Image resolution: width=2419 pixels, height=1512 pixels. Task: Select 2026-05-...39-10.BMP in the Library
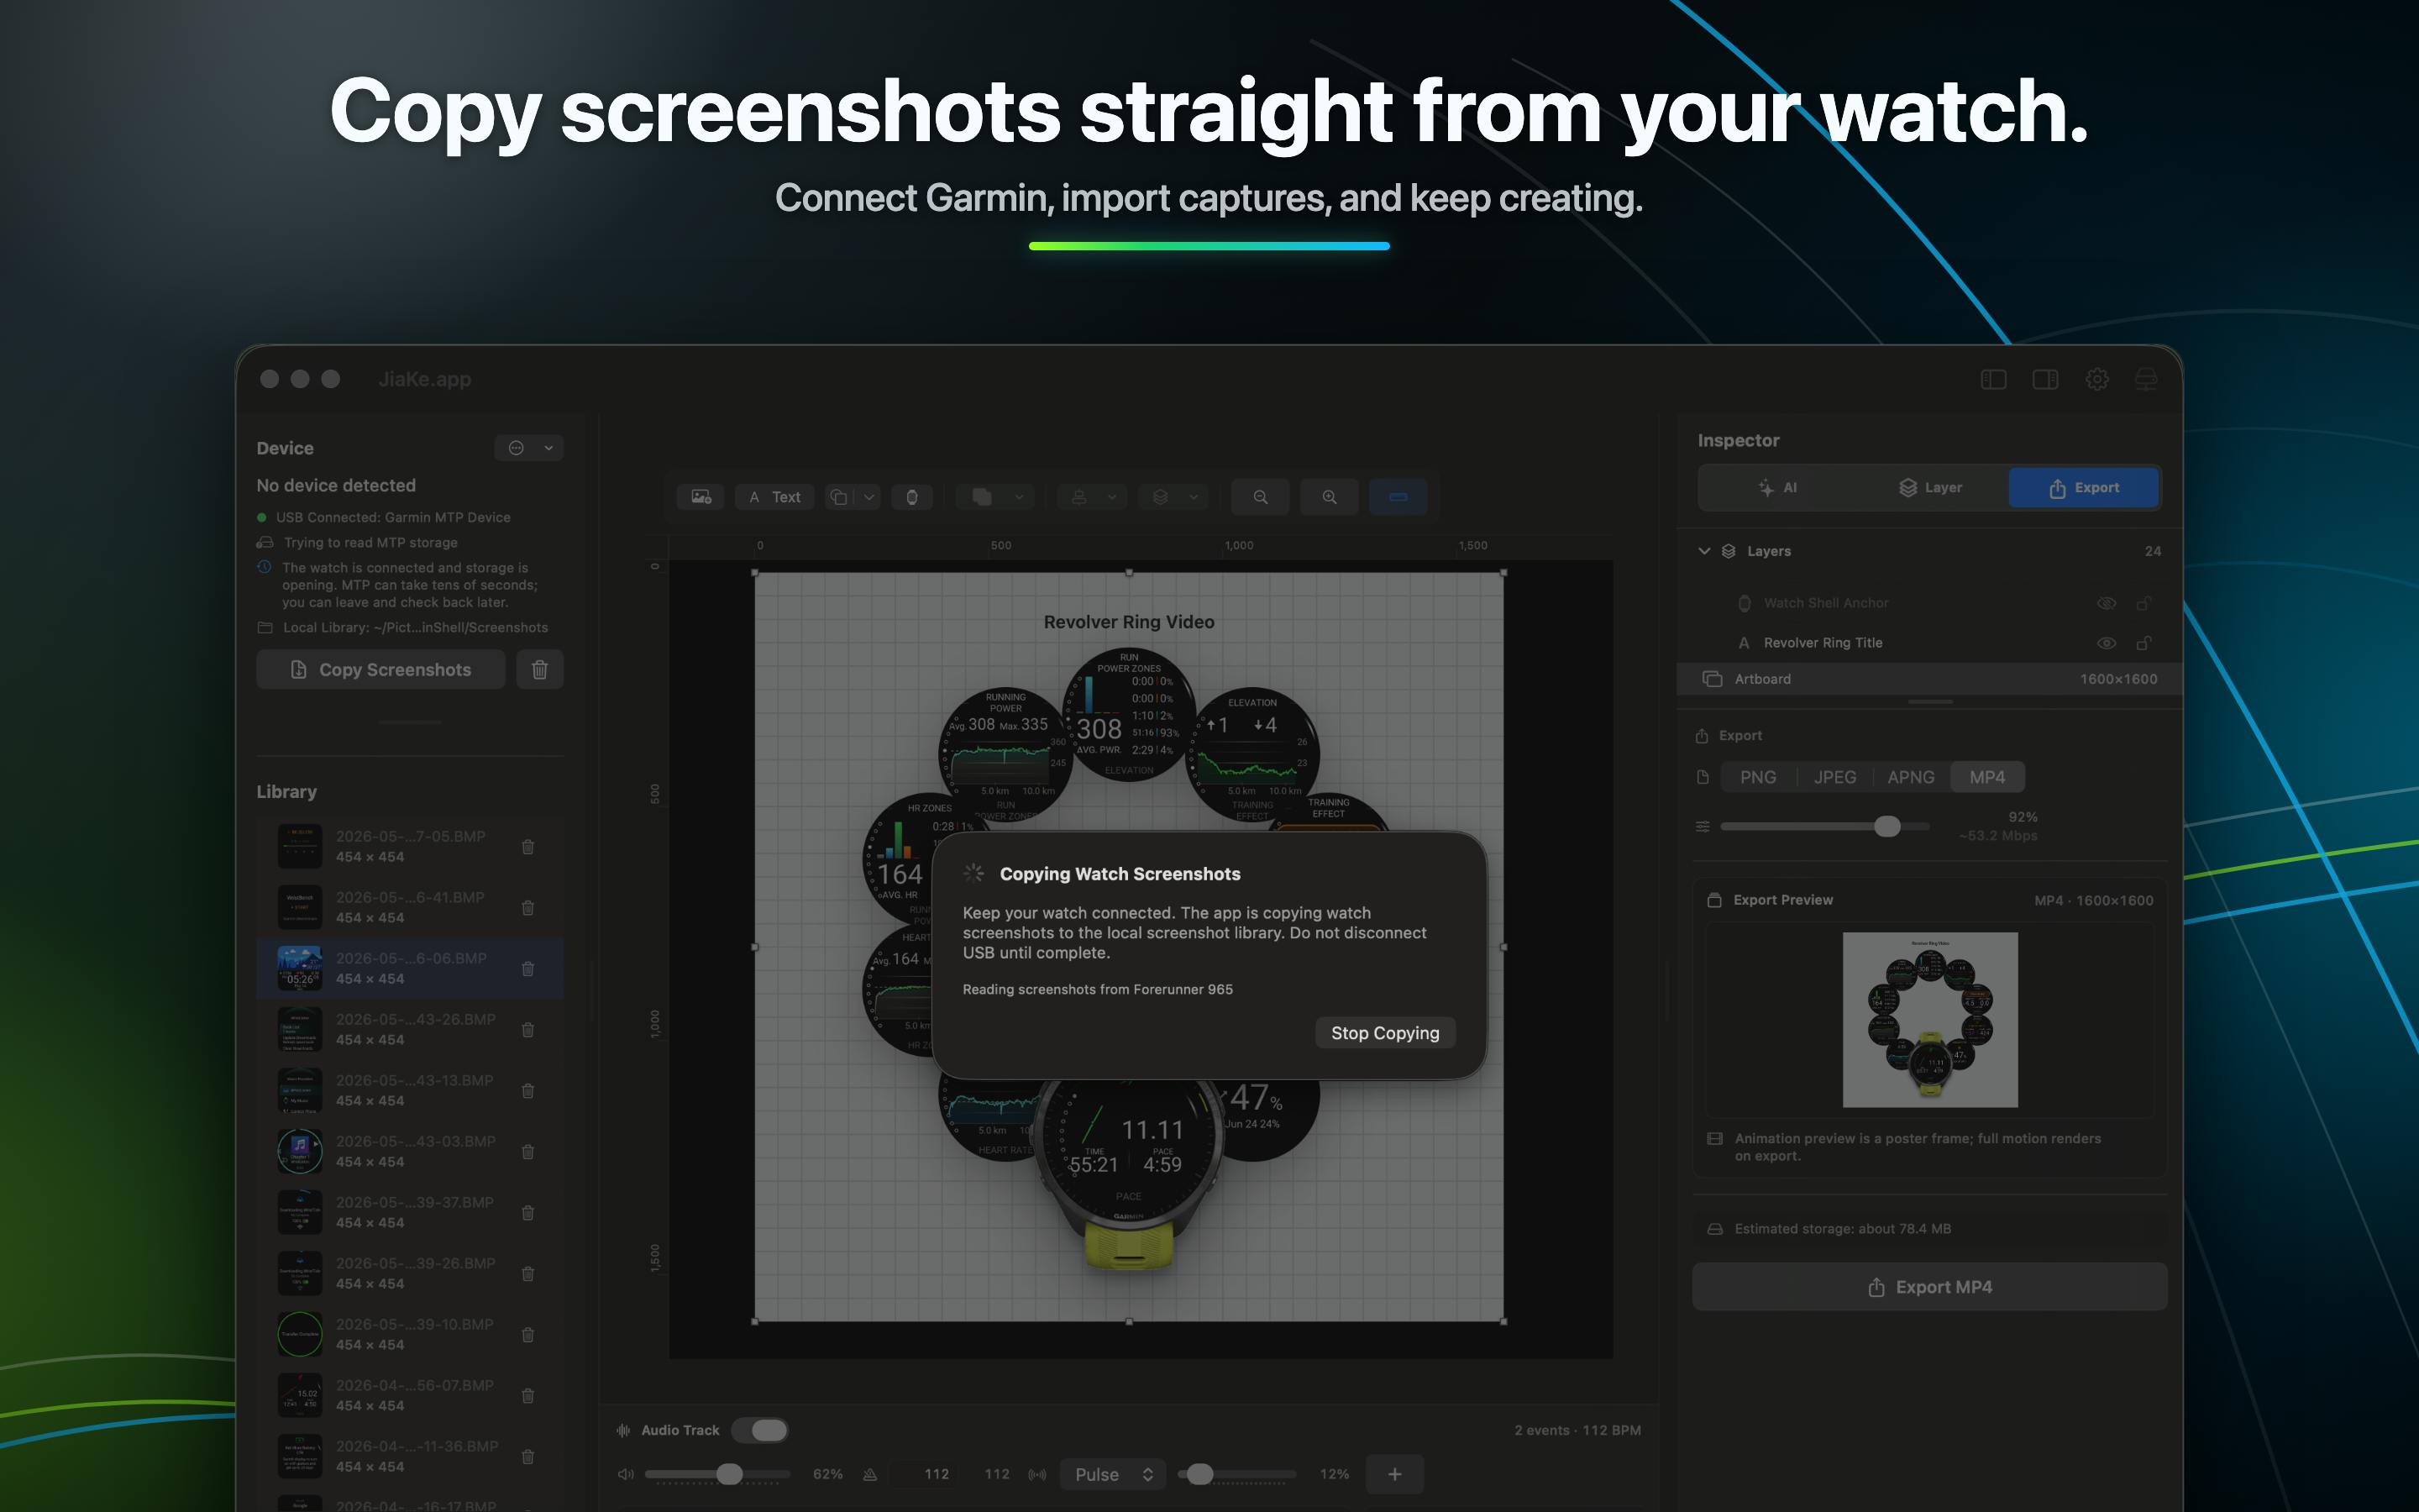coord(410,1335)
